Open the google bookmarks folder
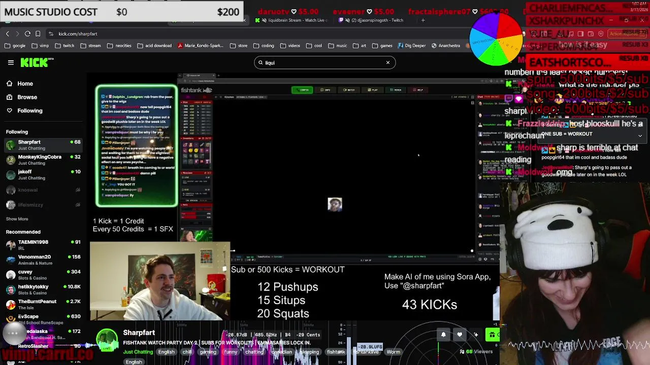Viewport: 650px width, 365px height. pos(15,46)
